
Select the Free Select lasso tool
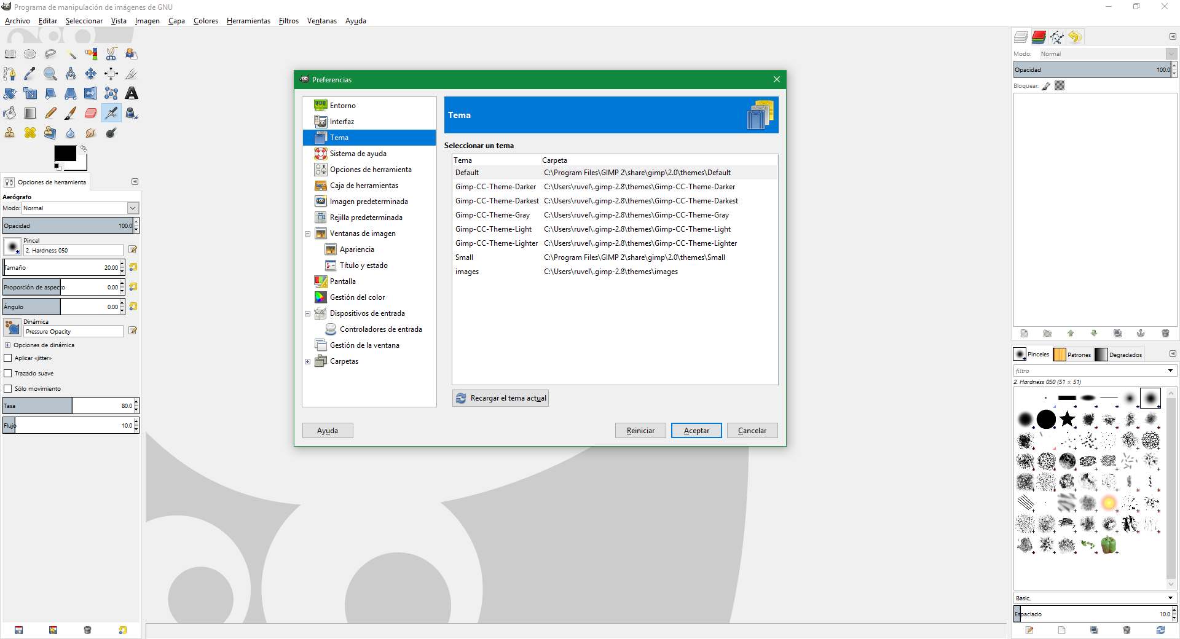(x=50, y=54)
